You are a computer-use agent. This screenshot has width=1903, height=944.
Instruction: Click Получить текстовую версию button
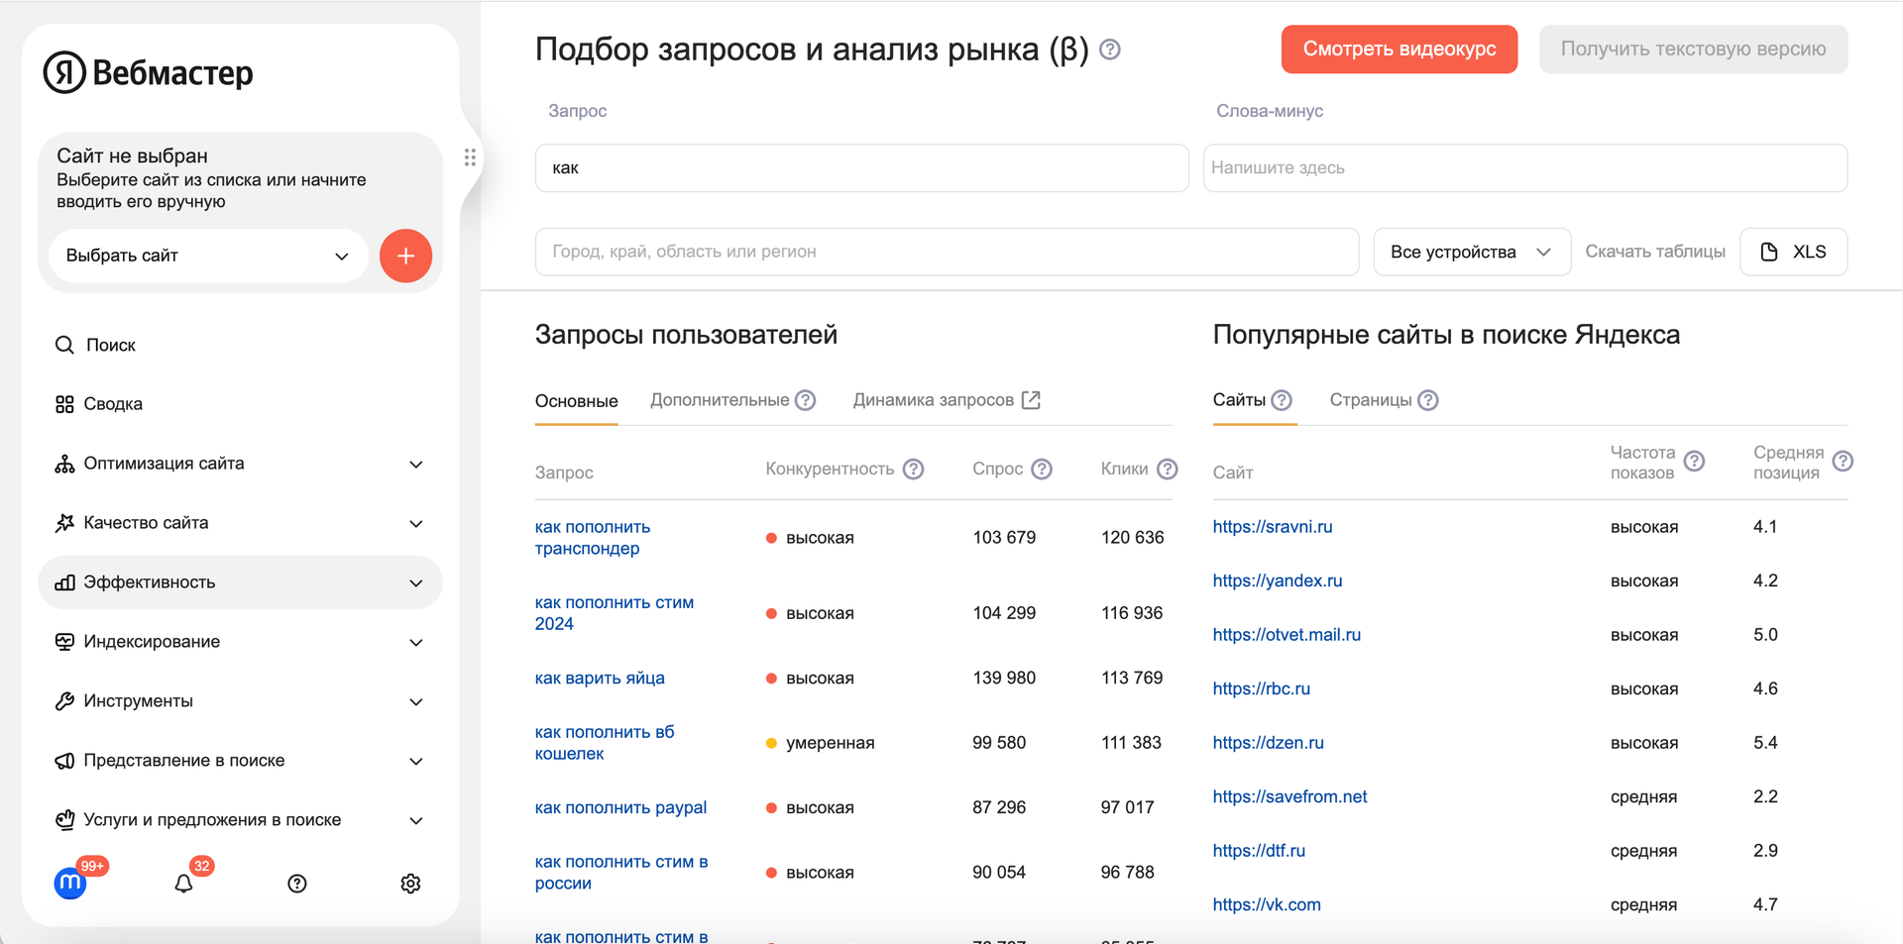click(x=1693, y=49)
